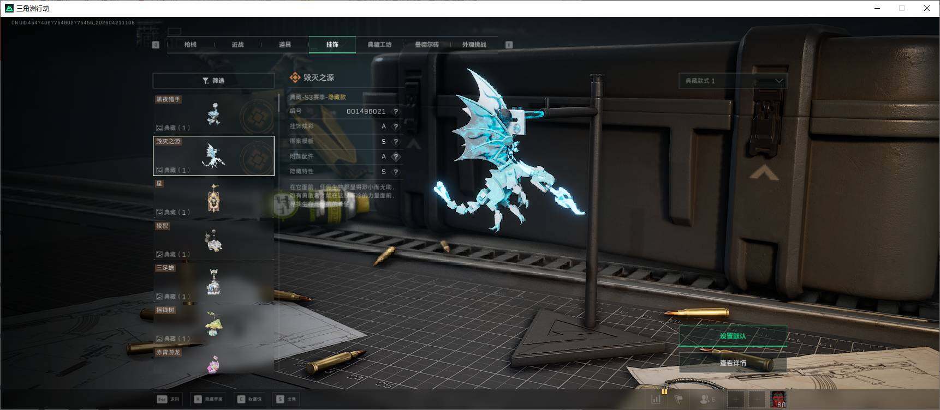Switch to the 道具 tab
This screenshot has width=940, height=410.
coord(285,45)
